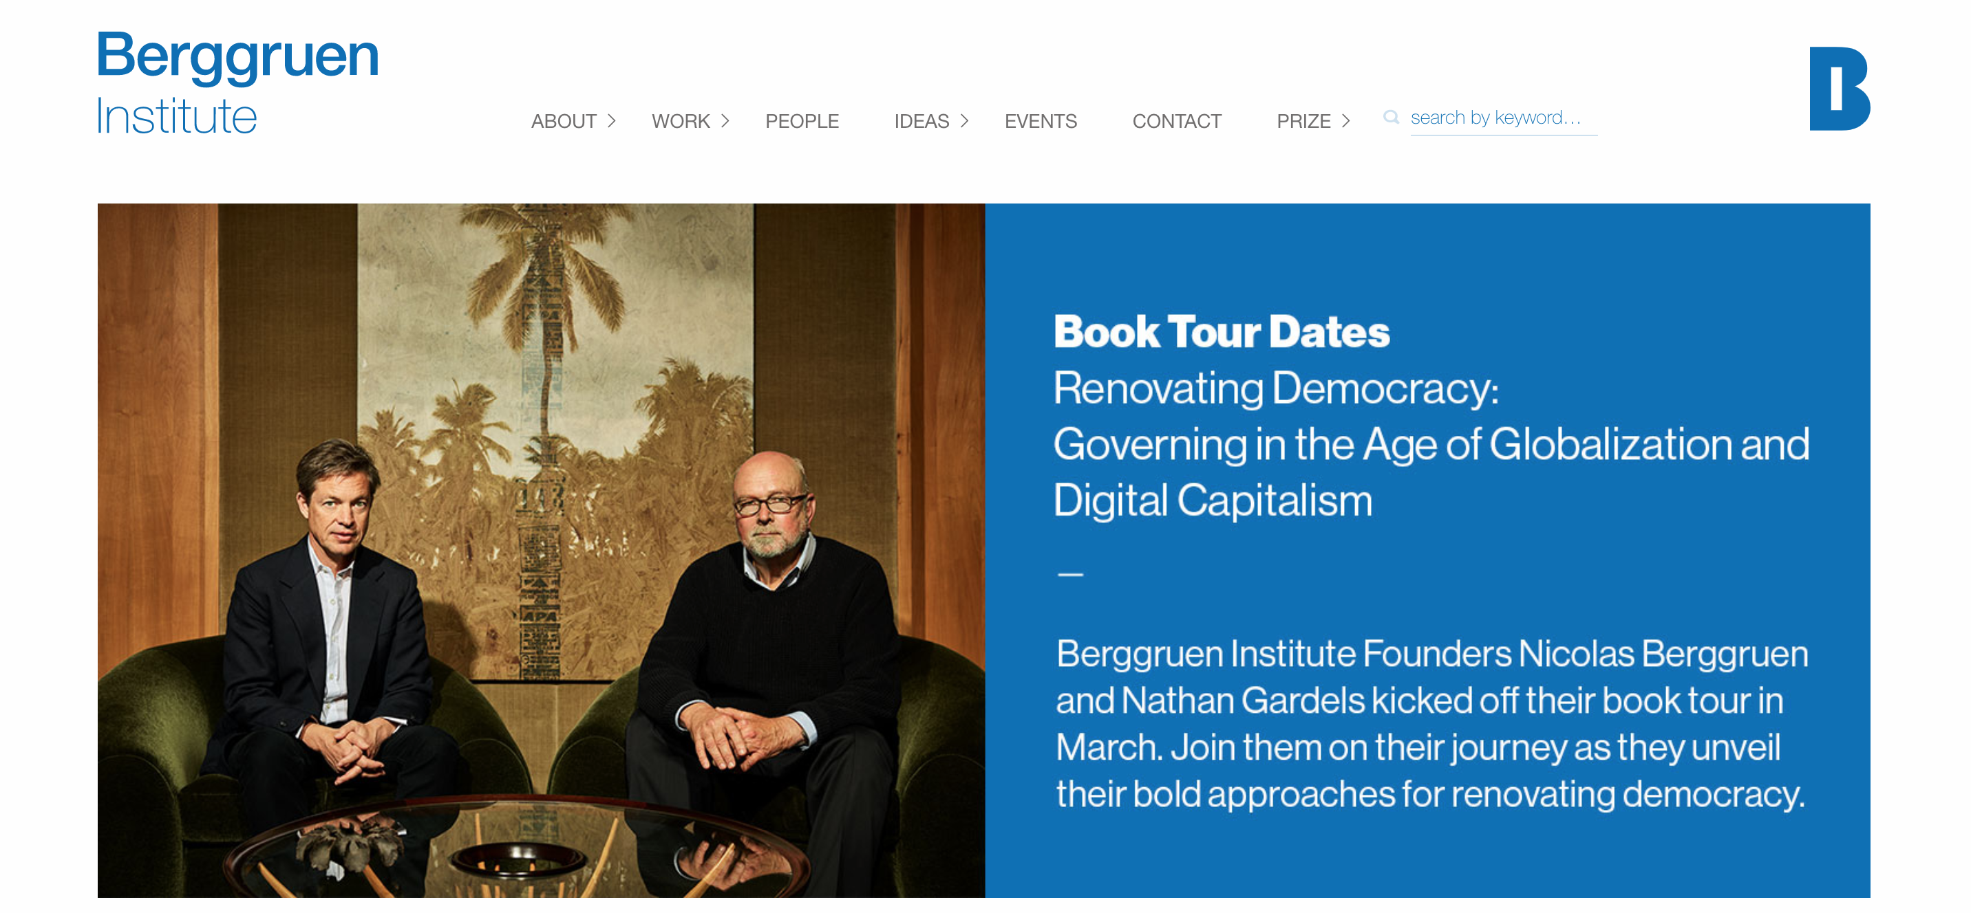Open the Work menu item
This screenshot has width=1971, height=913.
pyautogui.click(x=680, y=121)
